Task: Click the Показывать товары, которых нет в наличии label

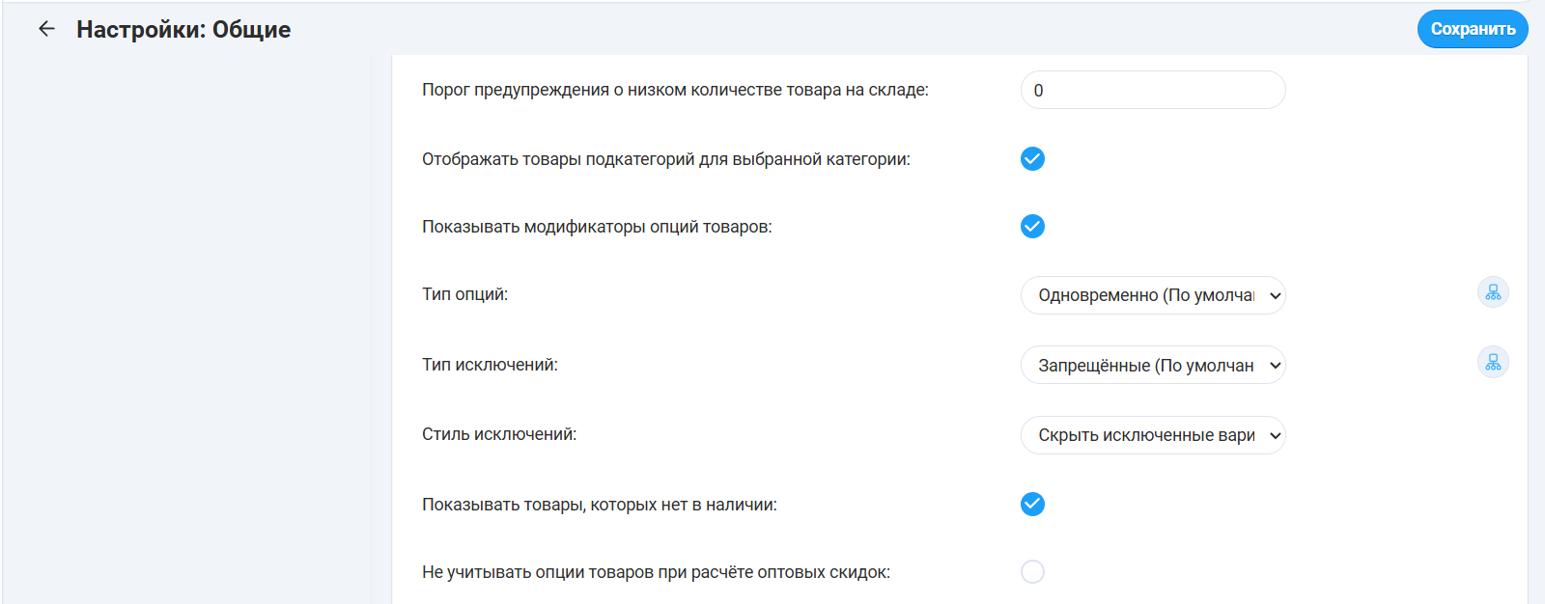Action: [x=599, y=505]
